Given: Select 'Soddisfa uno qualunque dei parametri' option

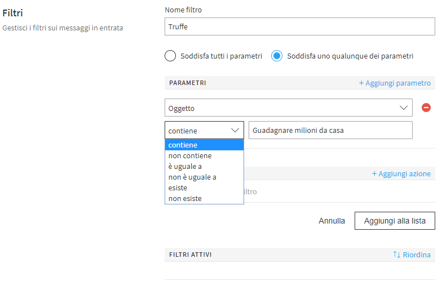Looking at the screenshot, I should coord(277,56).
